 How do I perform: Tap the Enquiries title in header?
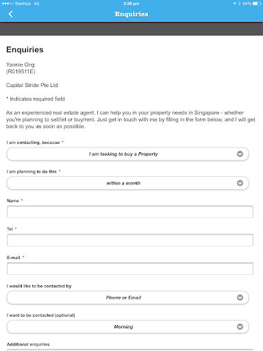click(x=131, y=14)
